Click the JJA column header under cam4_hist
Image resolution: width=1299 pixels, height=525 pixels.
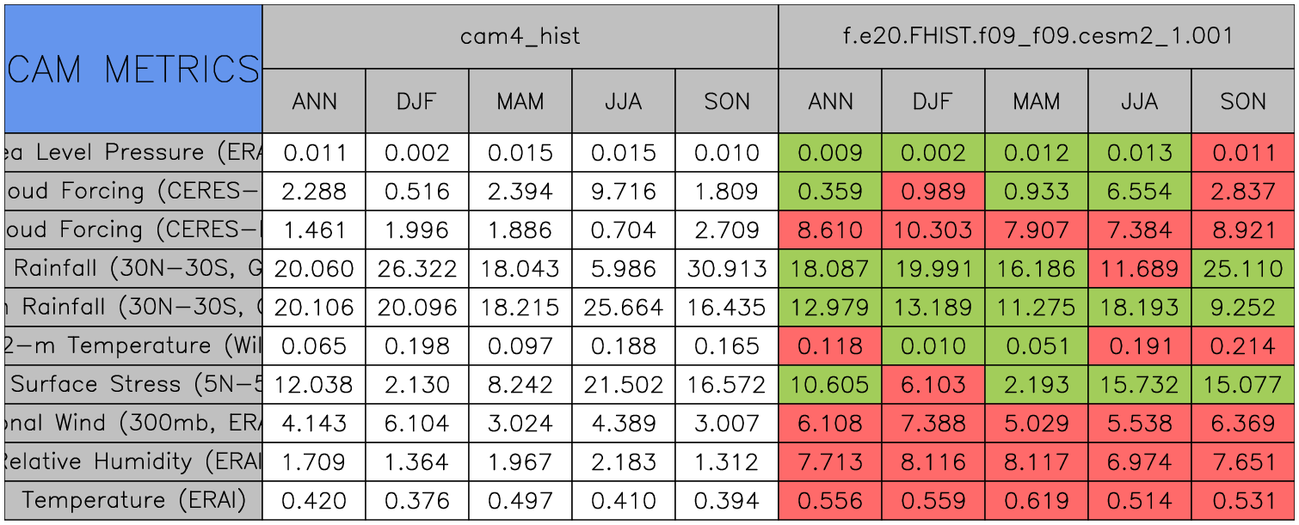tap(624, 101)
